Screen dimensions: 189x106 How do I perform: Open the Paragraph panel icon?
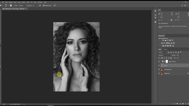point(155,18)
